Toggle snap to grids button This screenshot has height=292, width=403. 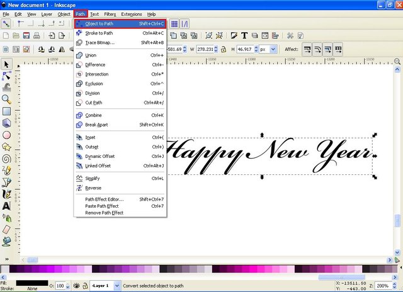pos(174,24)
